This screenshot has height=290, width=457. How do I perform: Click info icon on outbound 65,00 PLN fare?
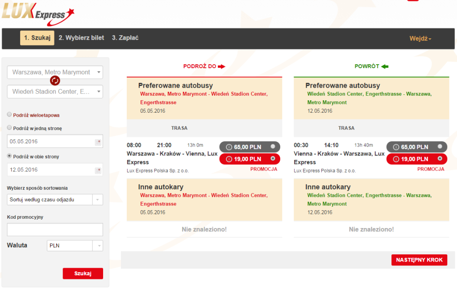tap(229, 147)
